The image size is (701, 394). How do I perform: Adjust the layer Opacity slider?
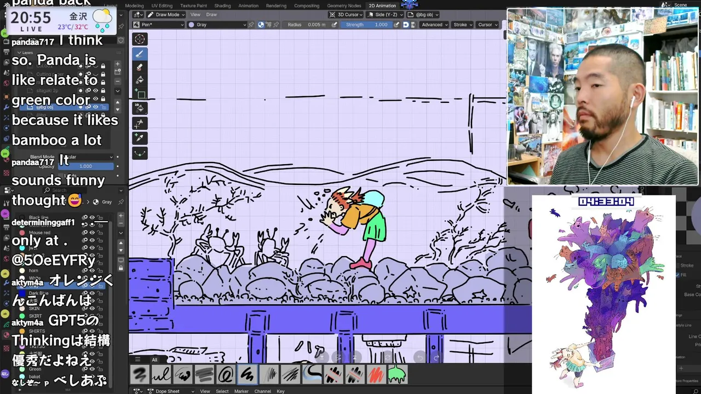[87, 166]
